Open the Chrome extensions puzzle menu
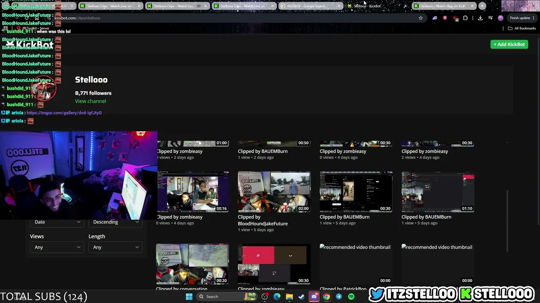 click(465, 18)
